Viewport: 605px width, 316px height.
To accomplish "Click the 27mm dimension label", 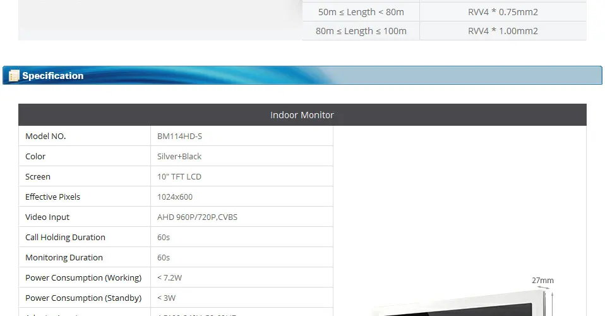I will (542, 281).
